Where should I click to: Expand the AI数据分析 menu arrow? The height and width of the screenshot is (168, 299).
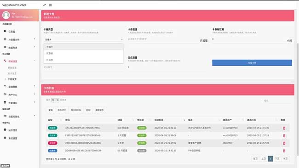pos(34,39)
